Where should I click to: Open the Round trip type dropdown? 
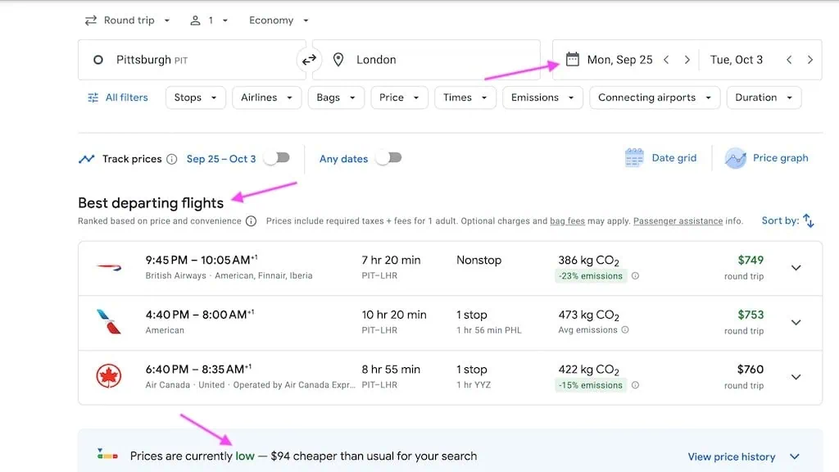pos(127,20)
